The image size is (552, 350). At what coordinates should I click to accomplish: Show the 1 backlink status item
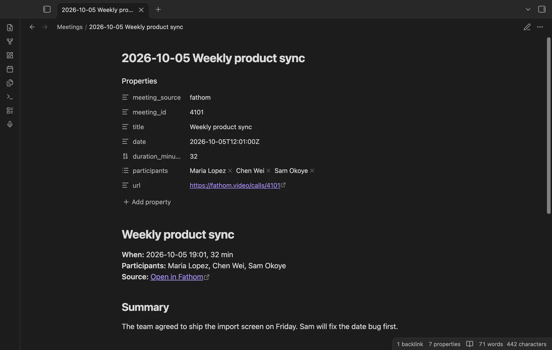tap(410, 344)
